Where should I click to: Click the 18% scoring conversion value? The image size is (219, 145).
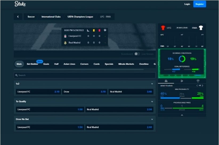(x=171, y=59)
